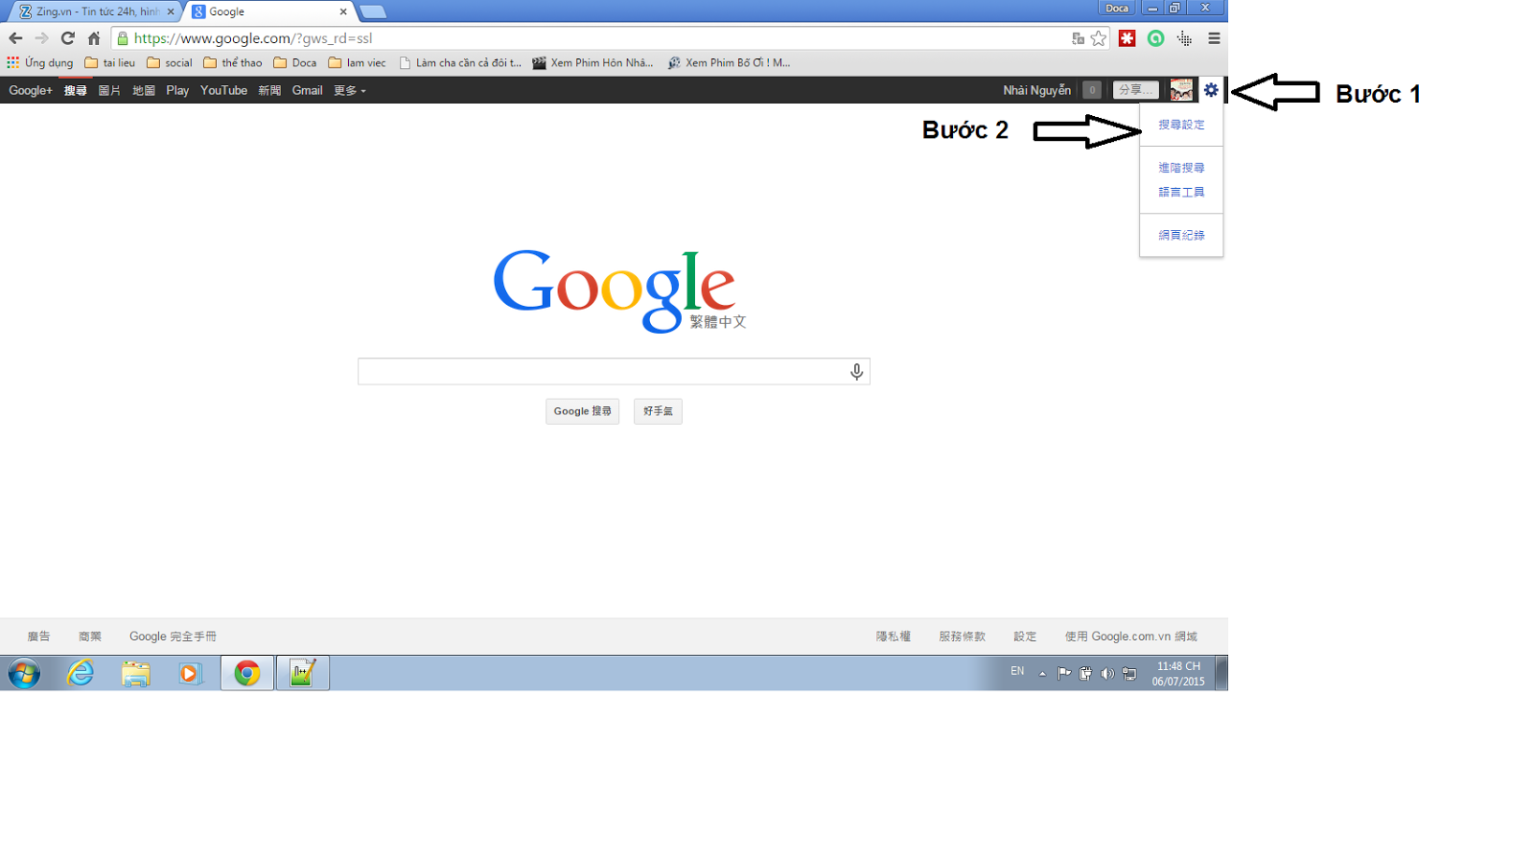Open the 更多 dropdown in Google bar
1534x858 pixels.
[x=350, y=90]
